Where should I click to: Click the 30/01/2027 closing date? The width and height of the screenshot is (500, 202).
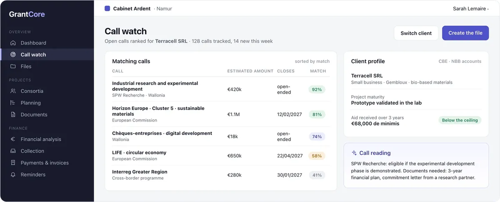point(290,175)
